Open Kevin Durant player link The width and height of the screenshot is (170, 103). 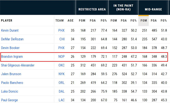point(10,30)
